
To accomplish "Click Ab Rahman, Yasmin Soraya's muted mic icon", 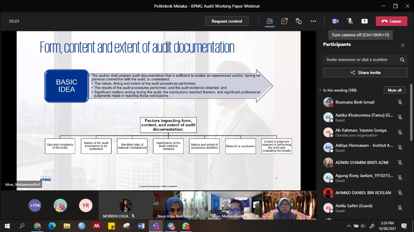I will pyautogui.click(x=400, y=133).
